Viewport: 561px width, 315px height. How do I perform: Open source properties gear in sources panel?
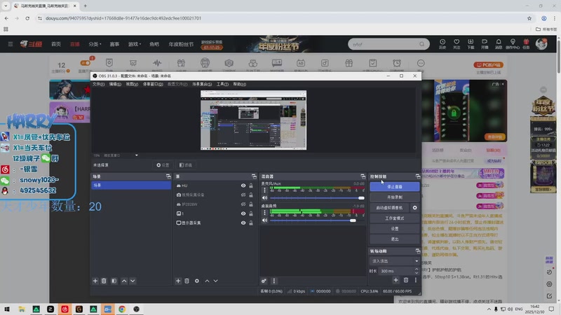coord(197,281)
